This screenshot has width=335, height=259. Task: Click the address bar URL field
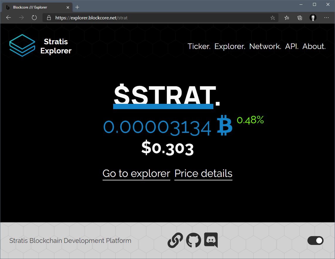point(160,18)
